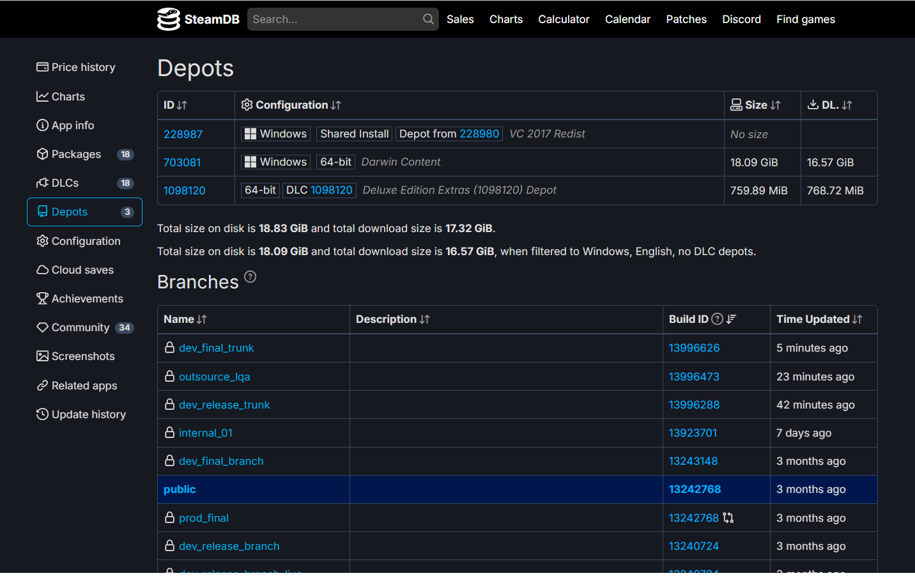The width and height of the screenshot is (915, 578).
Task: Open the Discord link in navigation
Action: pos(741,19)
